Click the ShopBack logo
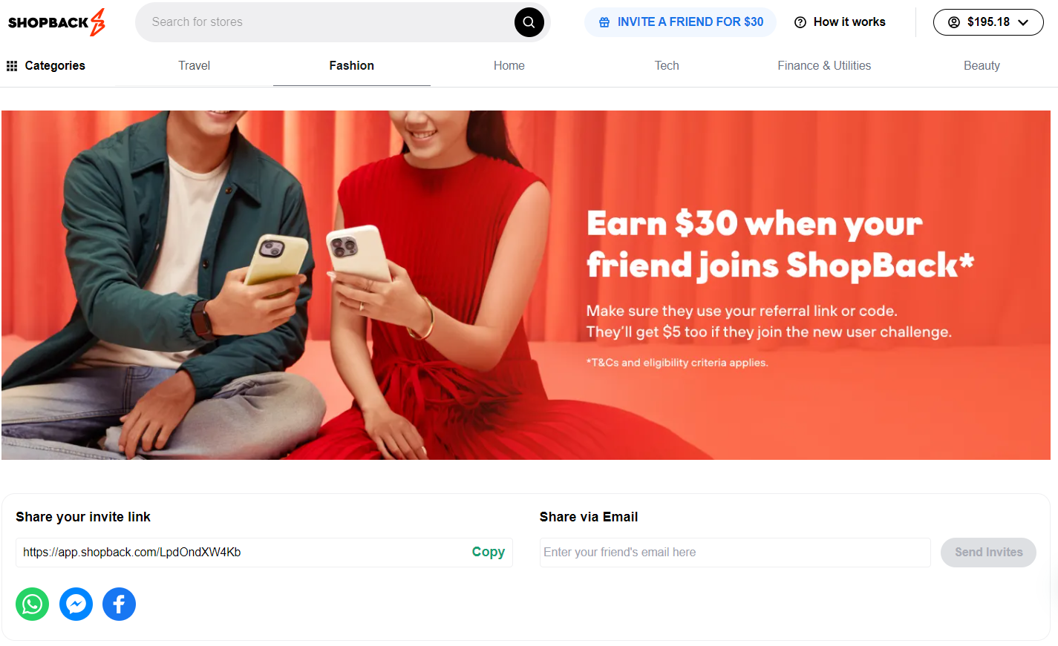Screen dimensions: 1058x646 (56, 22)
